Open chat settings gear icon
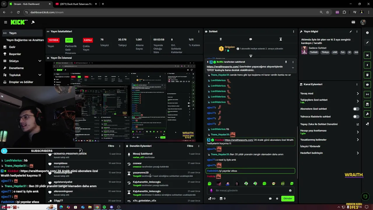Image resolution: width=373 pixels, height=210 pixels. [x=277, y=199]
